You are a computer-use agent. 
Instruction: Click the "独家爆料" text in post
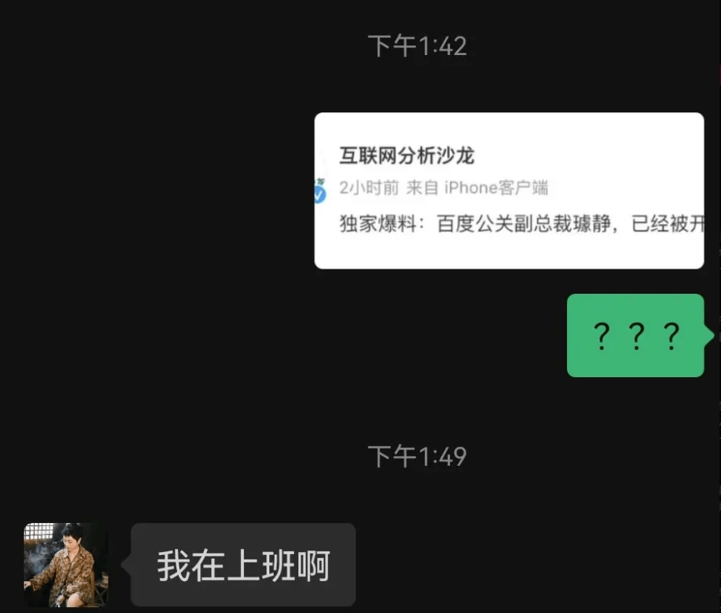378,224
